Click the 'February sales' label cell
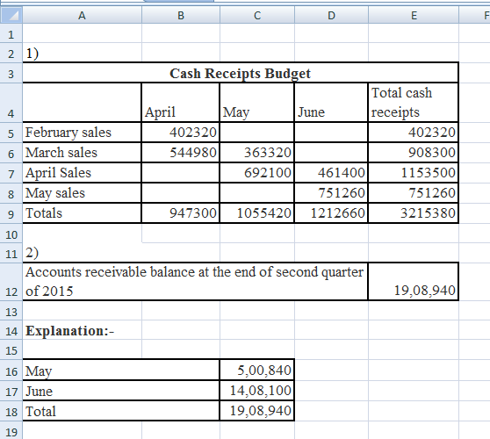Viewport: 490px width, 439px height. tap(82, 133)
